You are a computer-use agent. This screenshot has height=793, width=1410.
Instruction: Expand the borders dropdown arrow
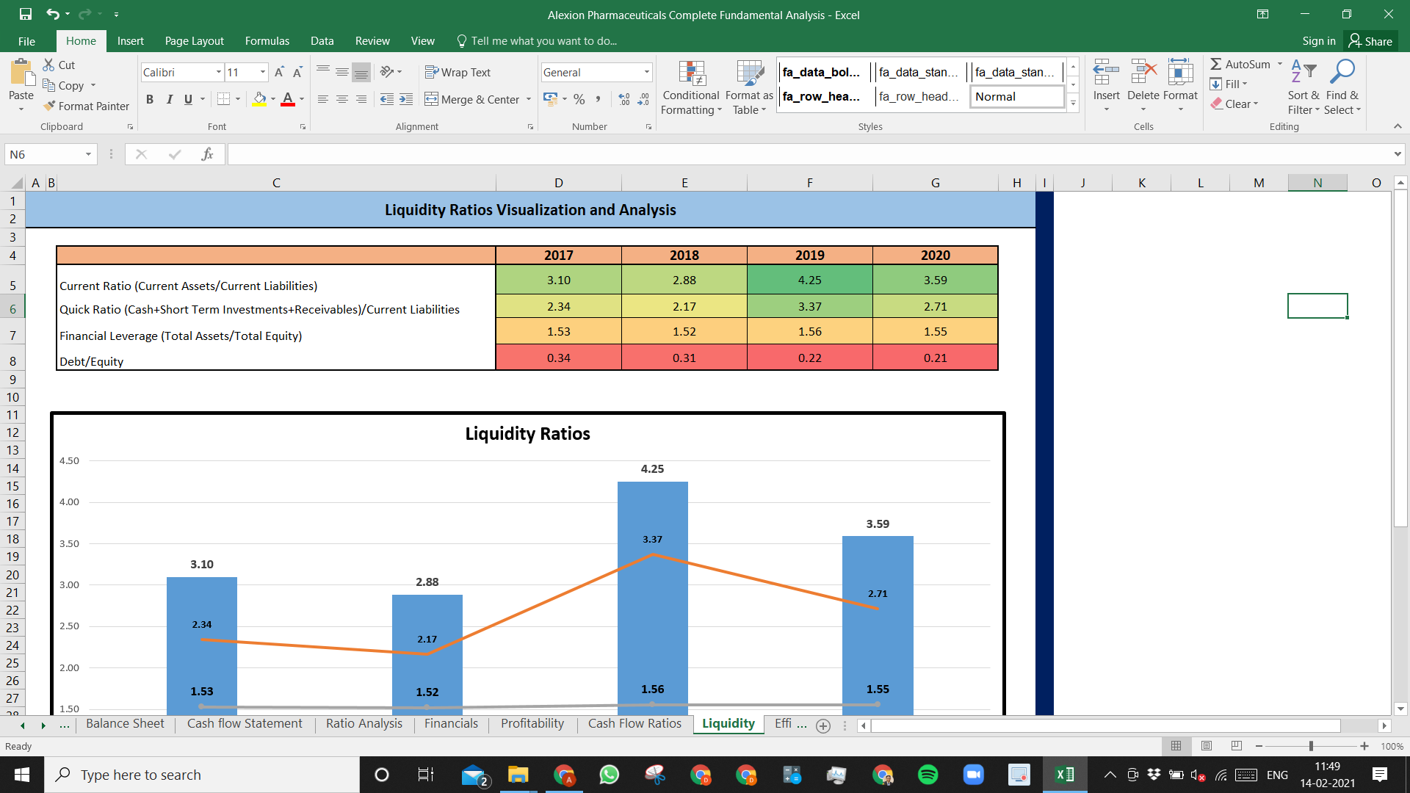[238, 99]
